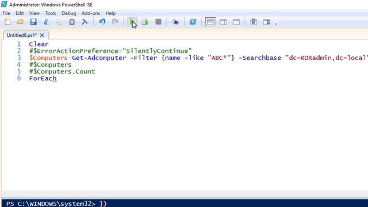
Task: Open New Remote PowerShell Tab icon
Action: 175,22
